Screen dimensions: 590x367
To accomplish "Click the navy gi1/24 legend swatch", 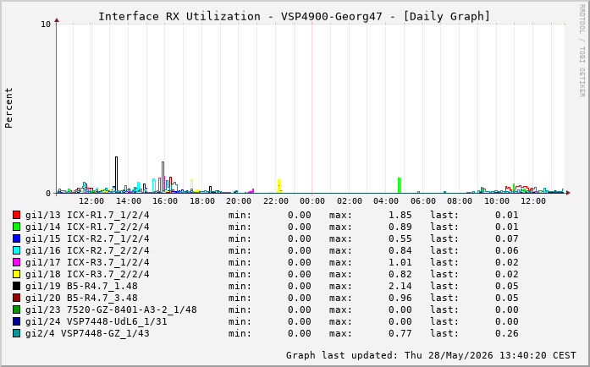I will (17, 321).
